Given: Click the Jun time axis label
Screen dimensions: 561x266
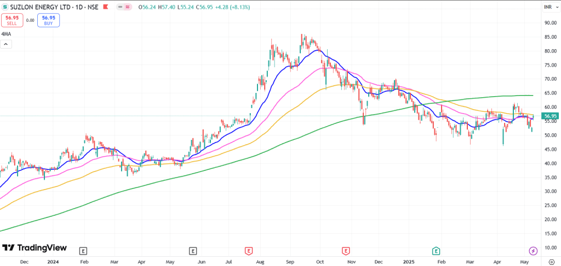Looking at the screenshot, I should pos(202,262).
